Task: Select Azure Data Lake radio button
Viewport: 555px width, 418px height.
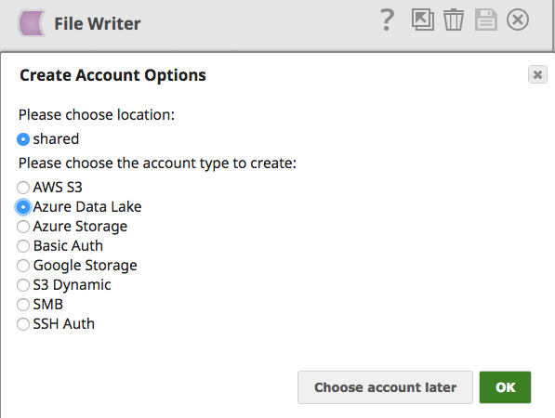Action: pyautogui.click(x=23, y=207)
